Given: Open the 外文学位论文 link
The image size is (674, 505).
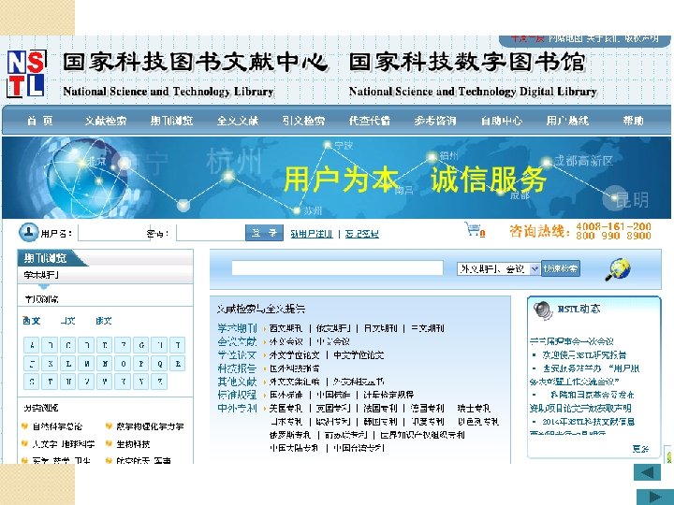Looking at the screenshot, I should 295,355.
